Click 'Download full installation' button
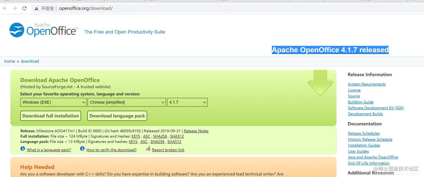424x177 pixels. [50, 116]
